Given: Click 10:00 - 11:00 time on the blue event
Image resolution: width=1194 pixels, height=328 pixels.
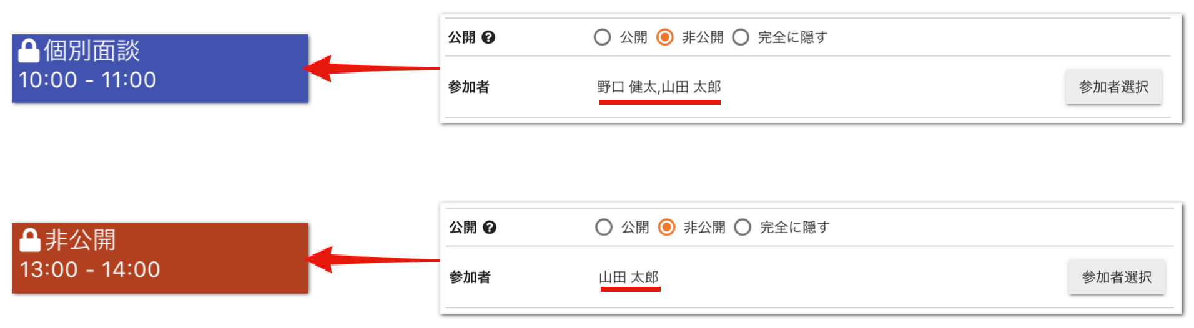Looking at the screenshot, I should [x=87, y=80].
